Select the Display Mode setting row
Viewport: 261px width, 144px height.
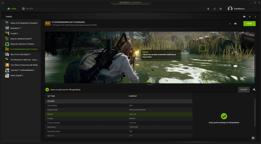click(x=119, y=110)
